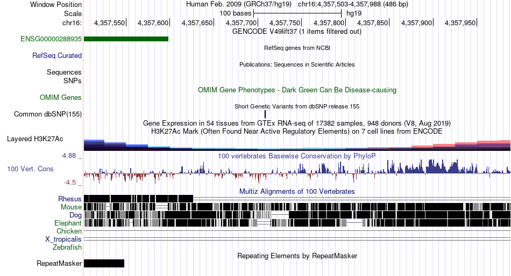Click the hg19 label beside scale bar
The image size is (511, 276).
click(354, 13)
